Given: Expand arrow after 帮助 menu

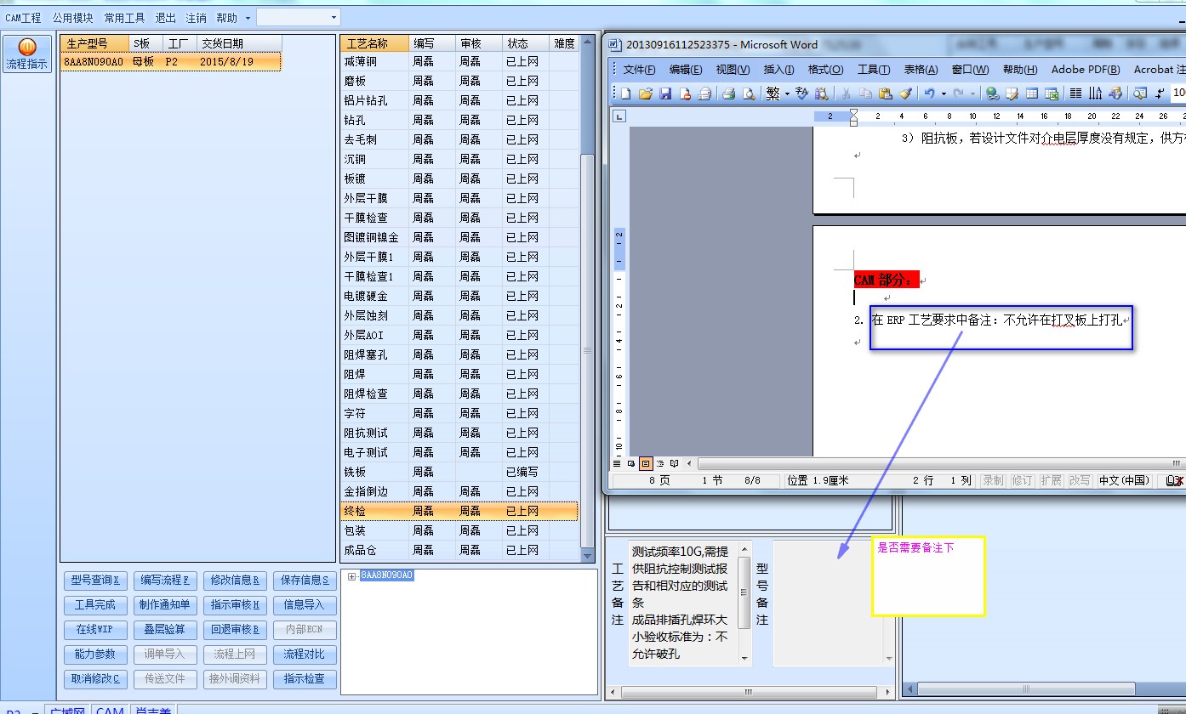Looking at the screenshot, I should [x=248, y=18].
